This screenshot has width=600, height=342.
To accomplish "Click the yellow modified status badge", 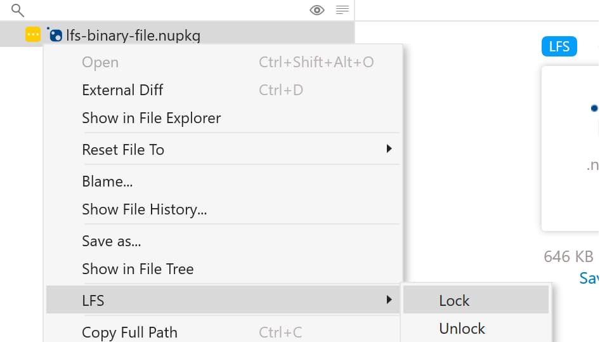I will [33, 34].
